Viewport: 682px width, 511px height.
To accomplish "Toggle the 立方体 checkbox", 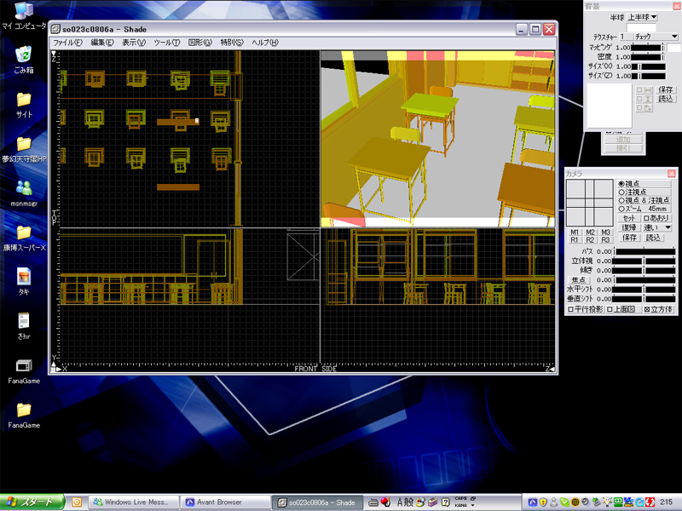I will [x=658, y=309].
